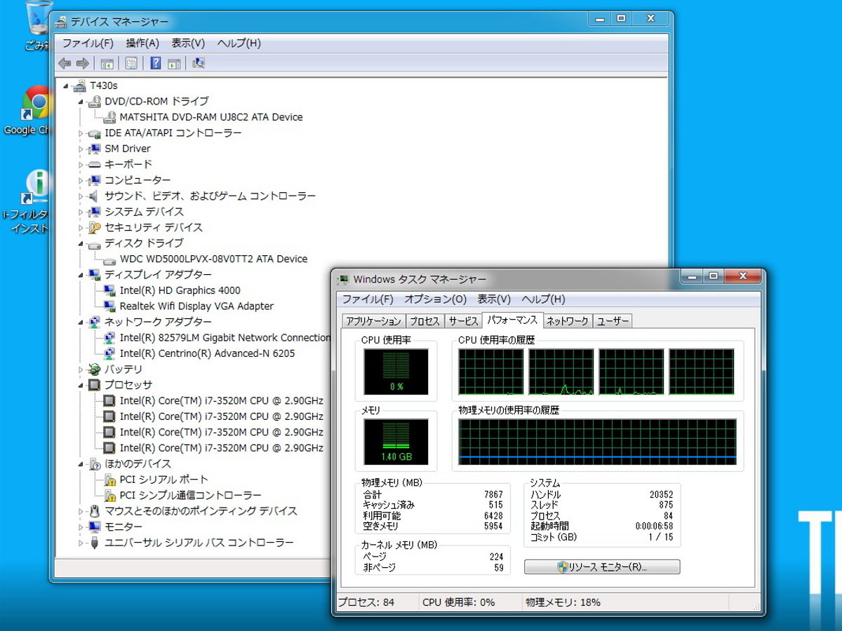
Task: Select the WDC WD5000LPVX disk drive icon
Action: 109,259
